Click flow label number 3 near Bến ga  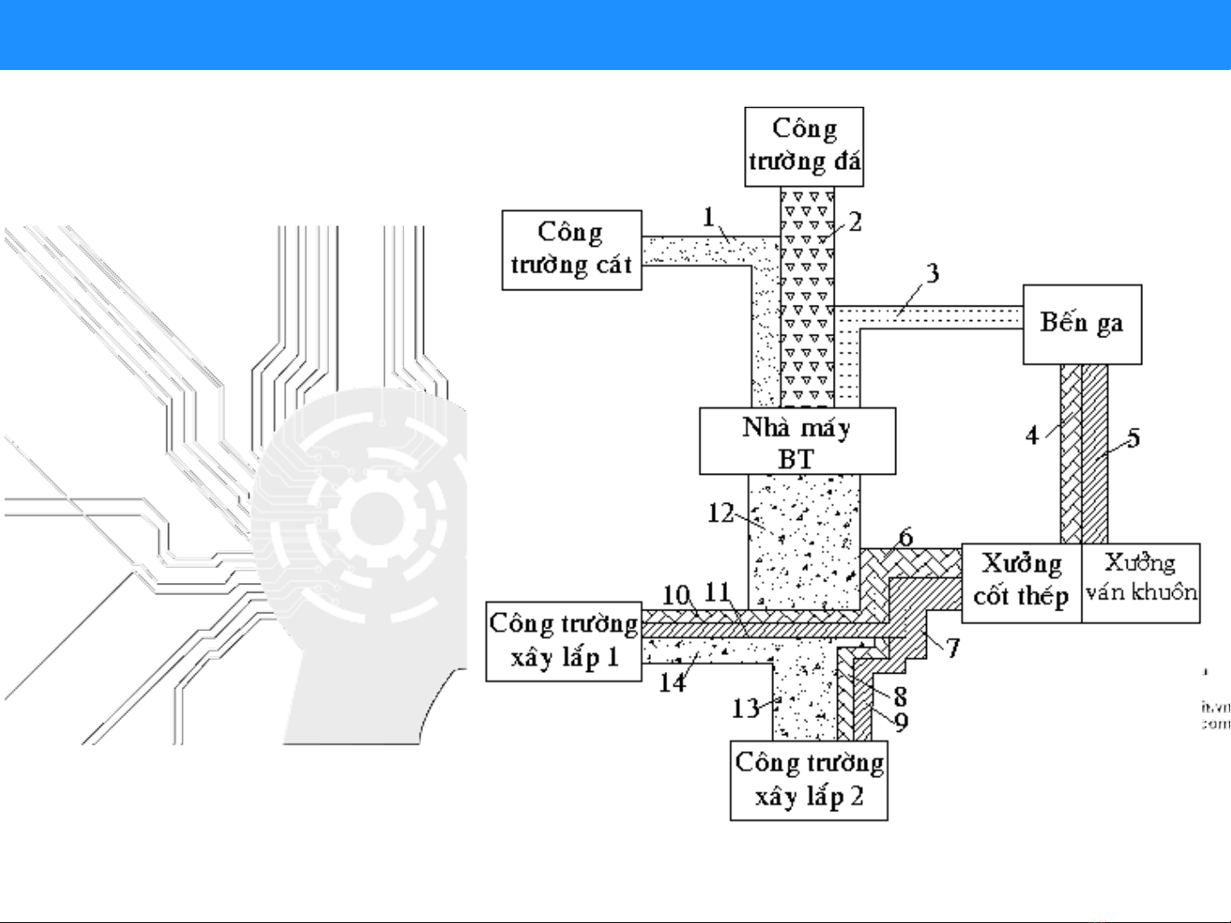(x=932, y=274)
